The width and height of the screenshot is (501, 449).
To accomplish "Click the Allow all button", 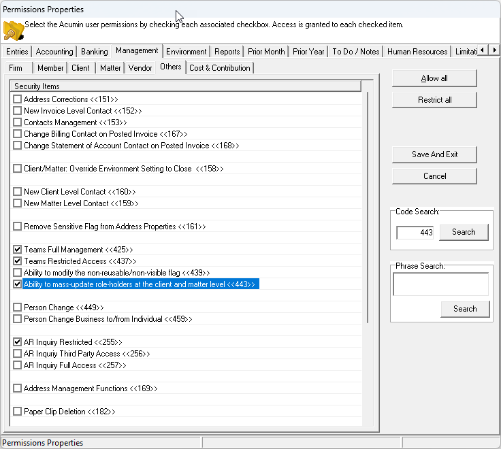I will tap(434, 78).
